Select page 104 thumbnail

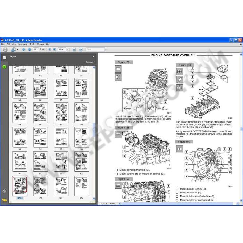click(82, 186)
